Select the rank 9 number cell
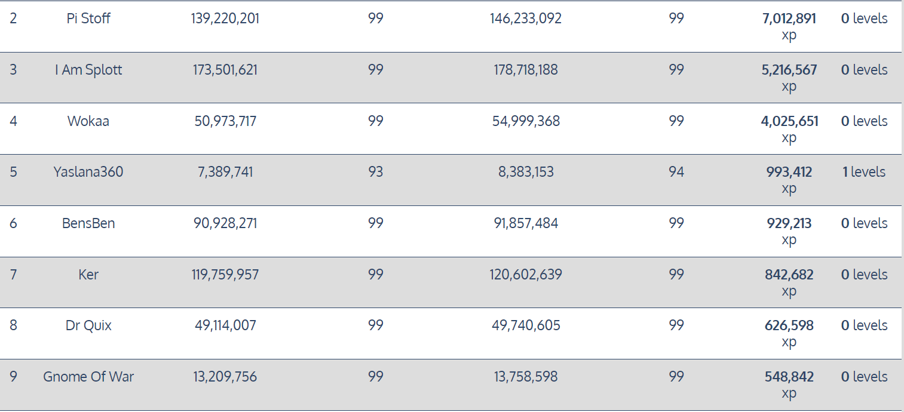This screenshot has width=904, height=412. point(13,377)
